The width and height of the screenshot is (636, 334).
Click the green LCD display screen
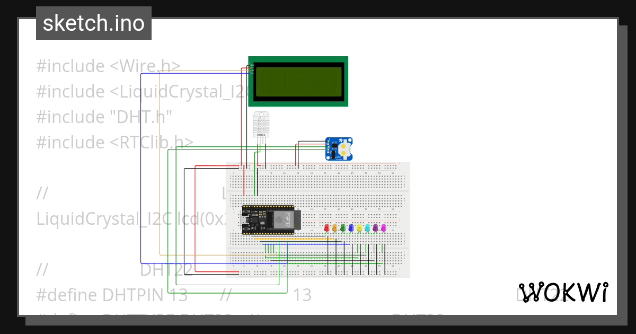point(298,81)
